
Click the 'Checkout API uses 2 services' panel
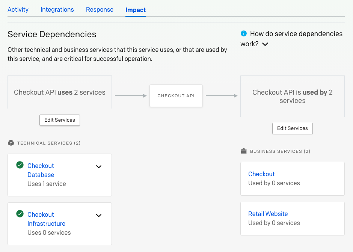[59, 92]
